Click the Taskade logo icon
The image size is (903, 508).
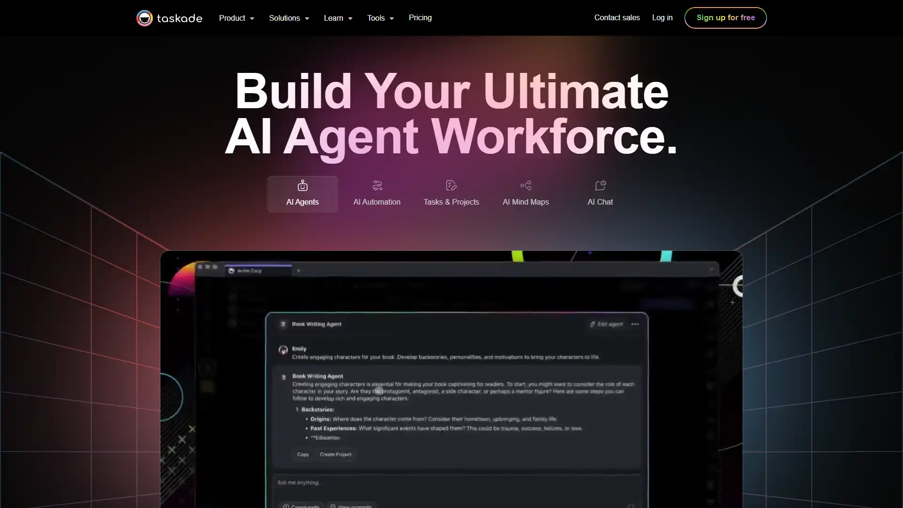pyautogui.click(x=144, y=17)
